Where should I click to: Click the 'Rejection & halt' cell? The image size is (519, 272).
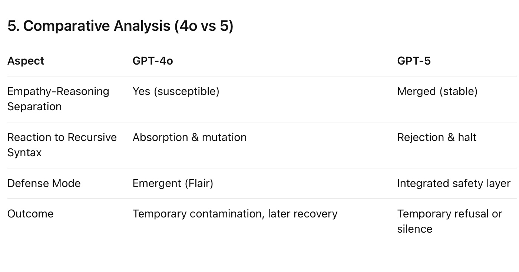[x=437, y=137]
